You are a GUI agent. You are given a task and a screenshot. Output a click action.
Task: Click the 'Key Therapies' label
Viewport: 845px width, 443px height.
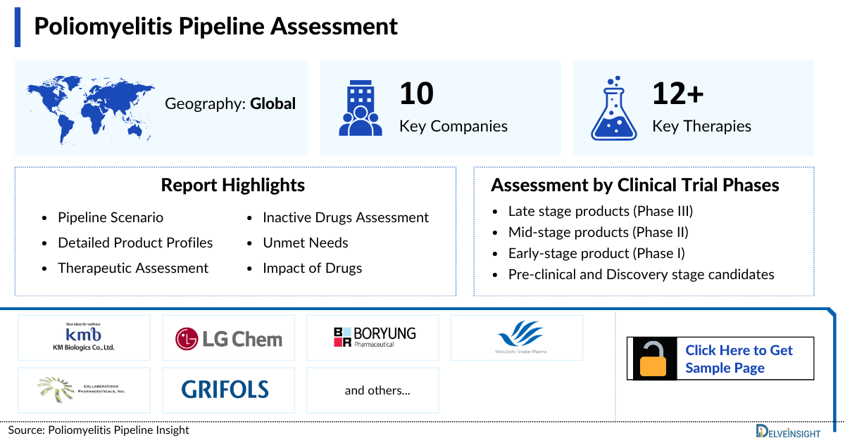pyautogui.click(x=702, y=127)
